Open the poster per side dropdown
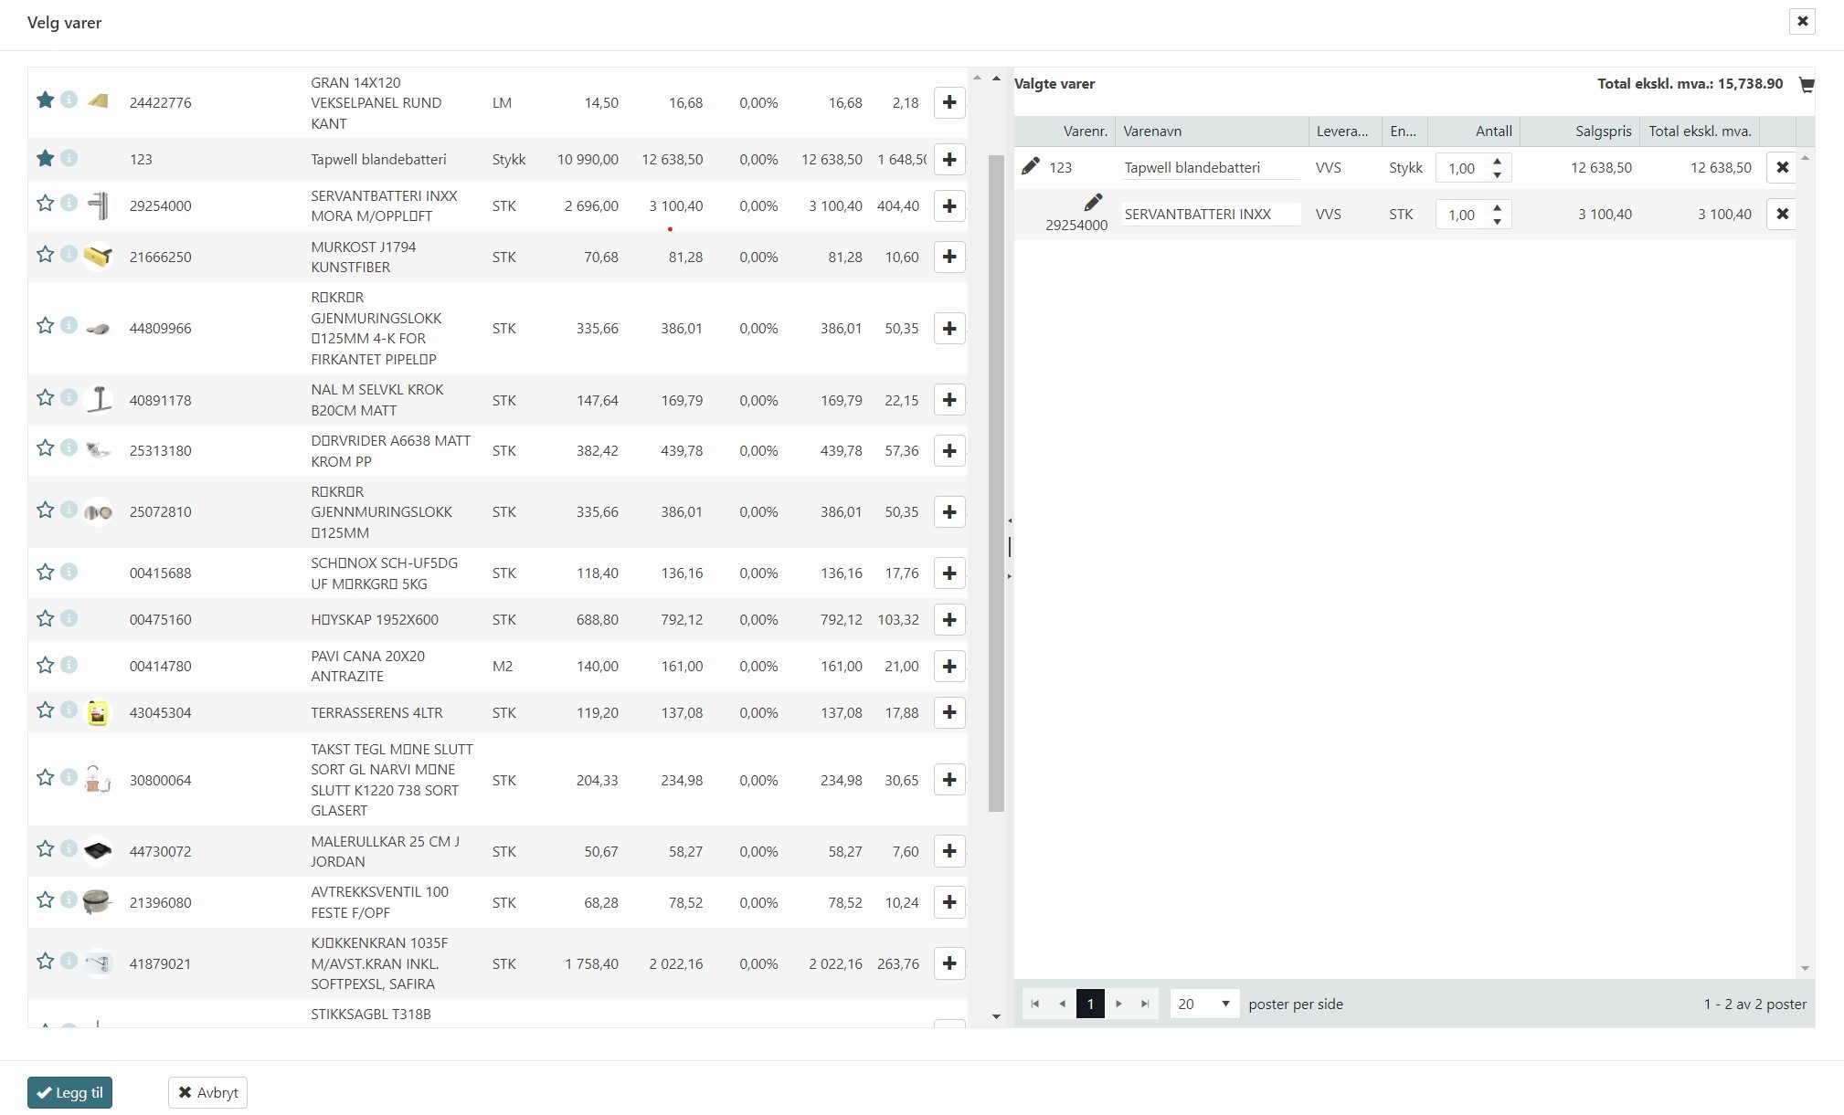Viewport: 1844px width, 1115px height. point(1203,1004)
